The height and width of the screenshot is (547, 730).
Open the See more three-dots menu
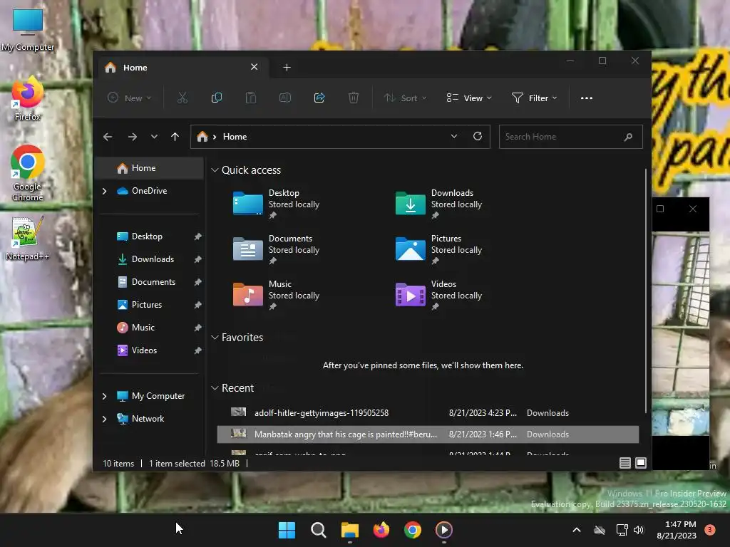click(587, 98)
